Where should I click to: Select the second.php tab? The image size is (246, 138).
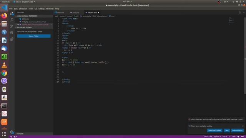coord(92,13)
